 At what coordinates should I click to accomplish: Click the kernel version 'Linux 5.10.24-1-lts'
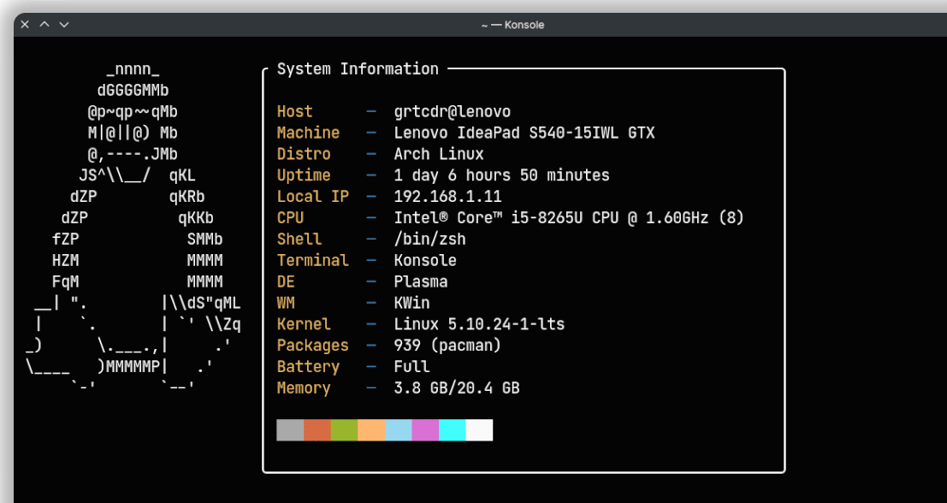coord(479,324)
